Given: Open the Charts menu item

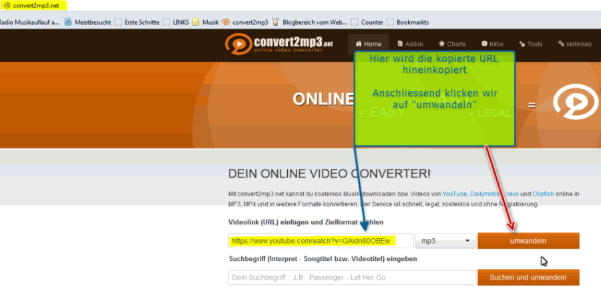Looking at the screenshot, I should point(452,44).
